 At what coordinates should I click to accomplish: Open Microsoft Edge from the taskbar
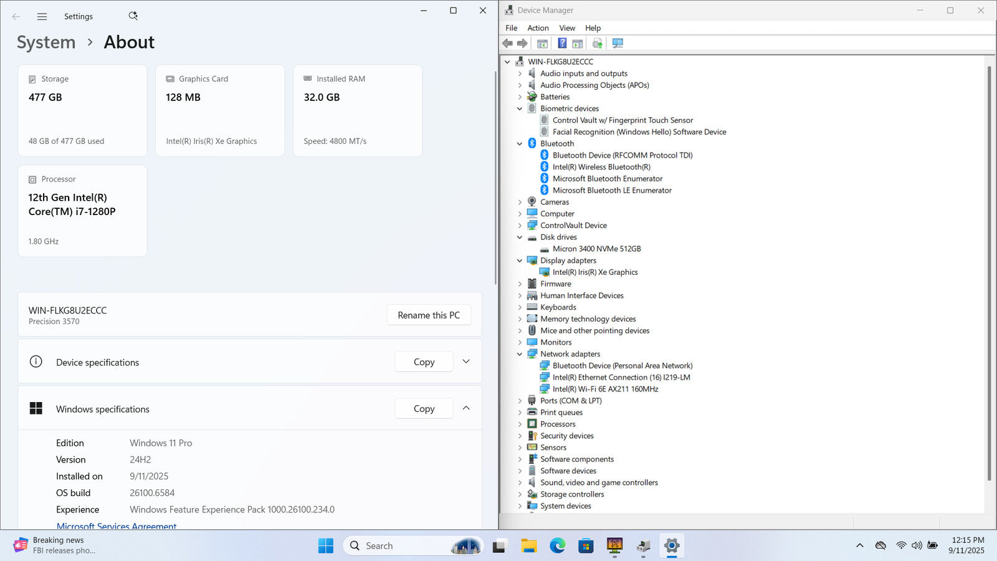[x=557, y=546]
